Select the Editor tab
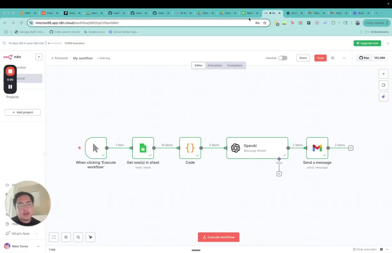Viewport: 392px width, 253px height. pos(198,65)
